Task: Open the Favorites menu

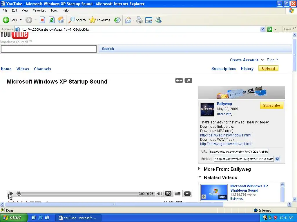Action: point(39,10)
